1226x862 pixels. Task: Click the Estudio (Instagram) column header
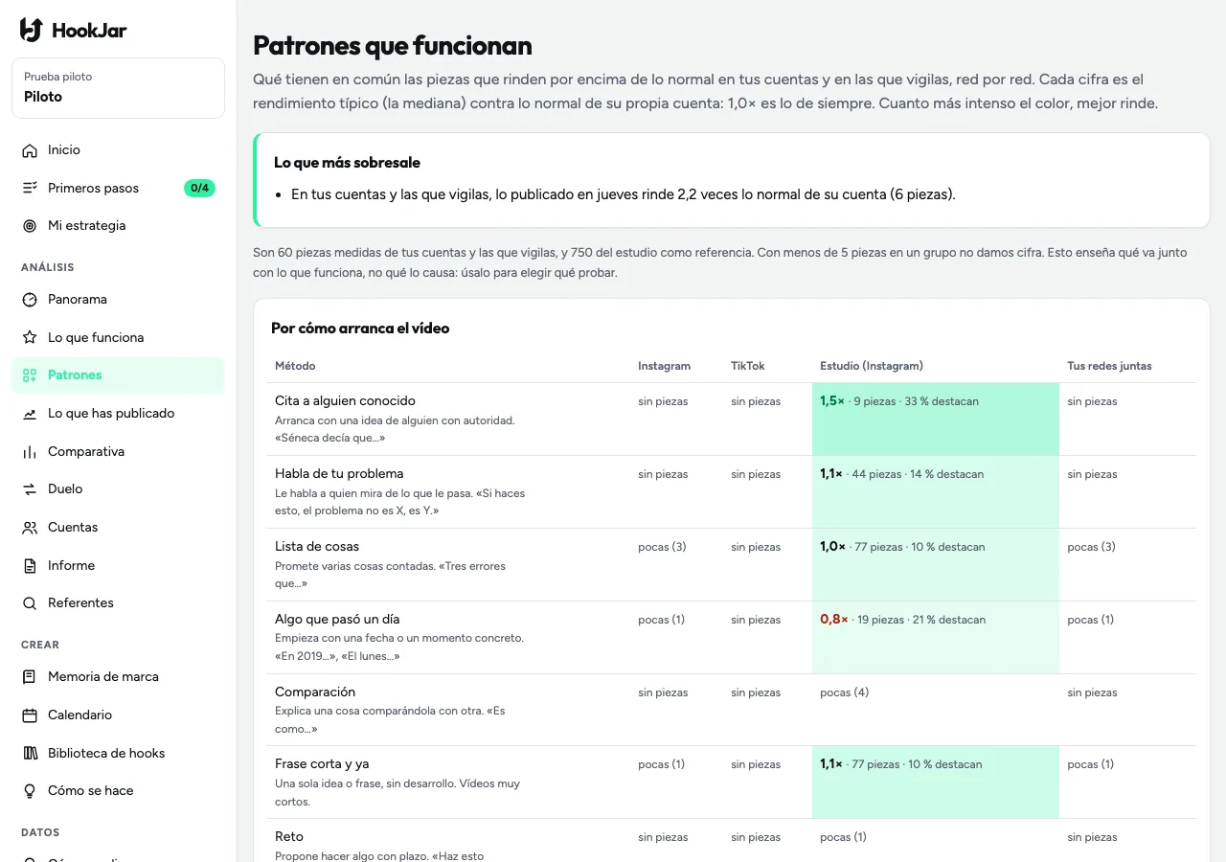tap(872, 366)
